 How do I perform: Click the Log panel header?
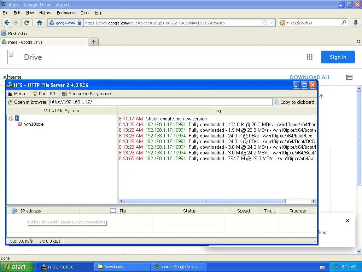(x=217, y=111)
